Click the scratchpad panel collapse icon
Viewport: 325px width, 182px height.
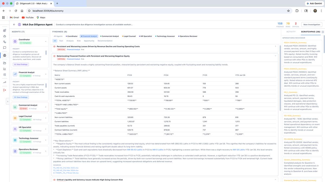tap(323, 32)
